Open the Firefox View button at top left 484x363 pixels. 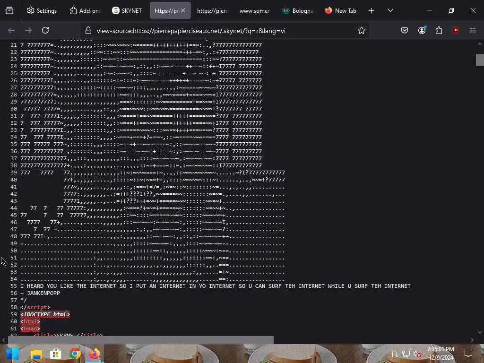(x=9, y=11)
